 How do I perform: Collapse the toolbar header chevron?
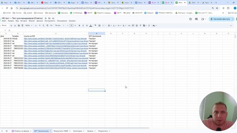click(x=231, y=25)
